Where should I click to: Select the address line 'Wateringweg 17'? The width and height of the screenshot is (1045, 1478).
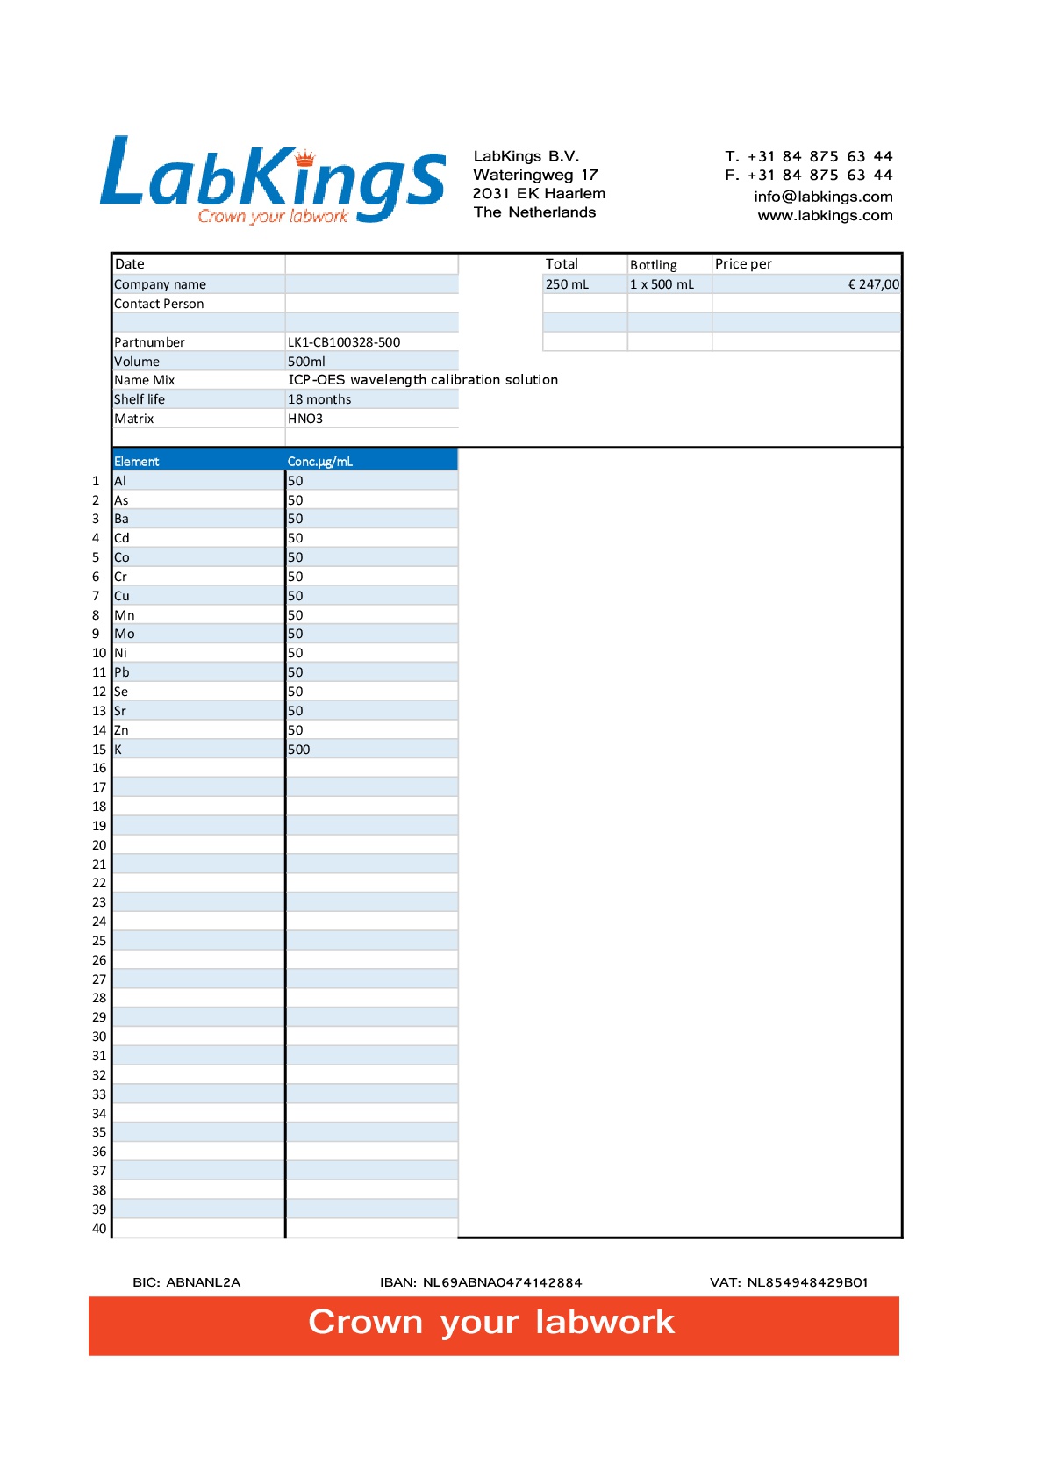click(x=535, y=175)
